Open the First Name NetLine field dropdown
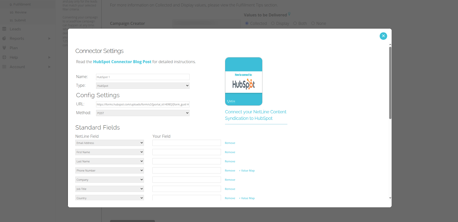458x222 pixels. [x=109, y=152]
